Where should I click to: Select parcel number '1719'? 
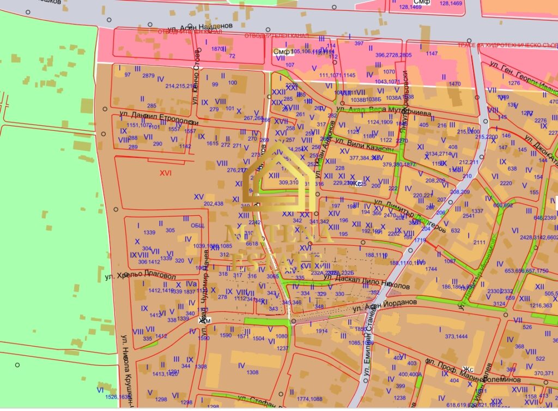click(x=420, y=240)
